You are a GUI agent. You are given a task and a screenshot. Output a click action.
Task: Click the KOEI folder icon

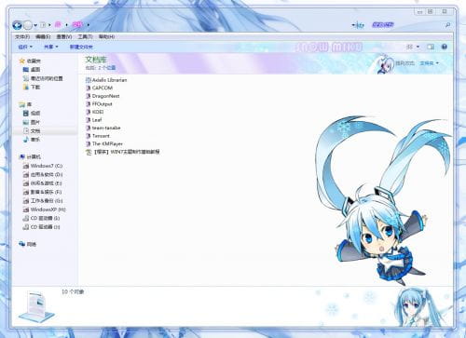pos(89,112)
